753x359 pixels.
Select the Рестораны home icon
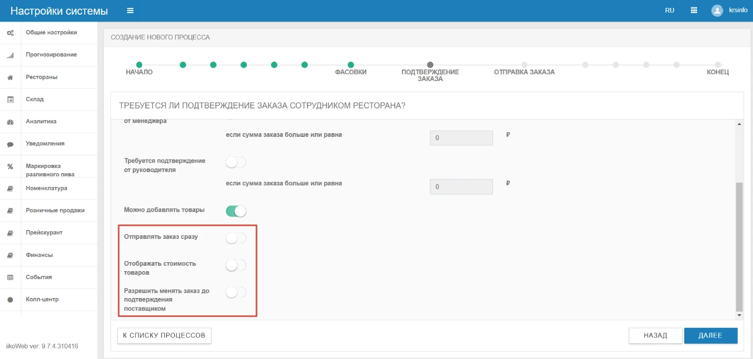point(10,77)
